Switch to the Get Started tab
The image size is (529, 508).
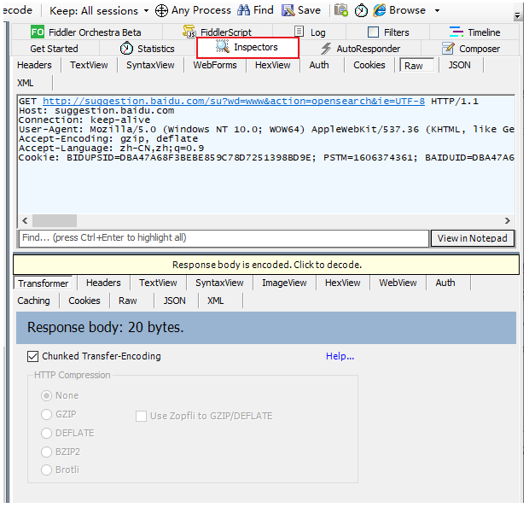[54, 49]
